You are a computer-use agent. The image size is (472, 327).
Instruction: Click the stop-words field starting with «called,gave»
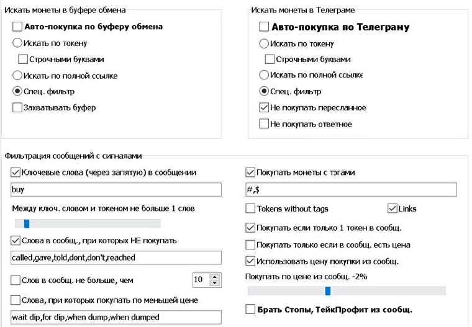pos(116,258)
